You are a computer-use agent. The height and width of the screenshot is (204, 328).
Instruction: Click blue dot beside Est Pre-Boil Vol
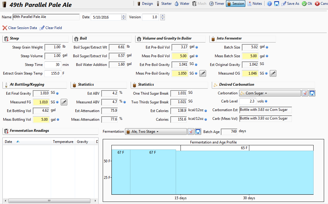[x=197, y=47]
